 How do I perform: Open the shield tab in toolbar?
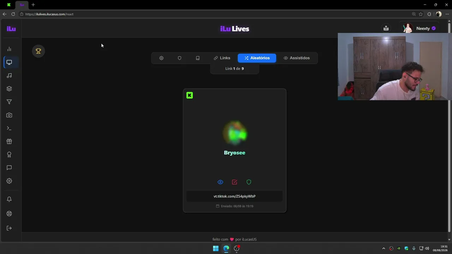pos(179,58)
